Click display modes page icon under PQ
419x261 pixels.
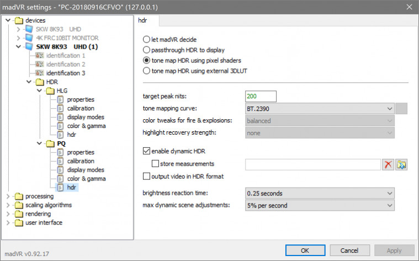(x=61, y=169)
